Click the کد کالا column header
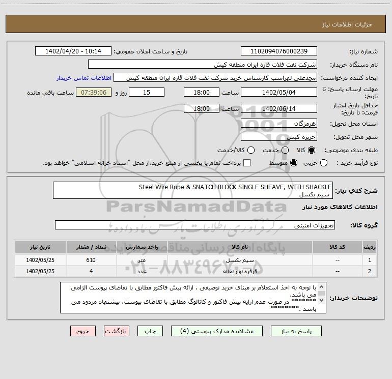The image size is (392, 379). [337, 247]
